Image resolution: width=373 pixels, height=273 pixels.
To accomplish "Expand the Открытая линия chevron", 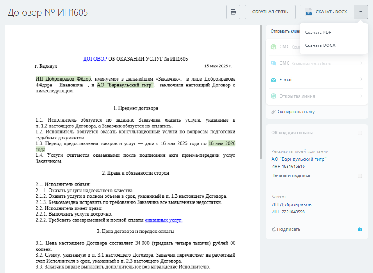I will click(361, 96).
